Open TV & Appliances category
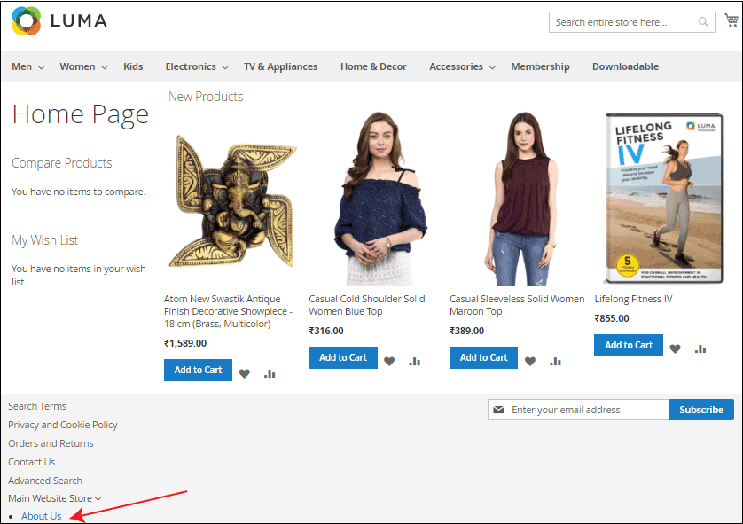 coord(280,66)
